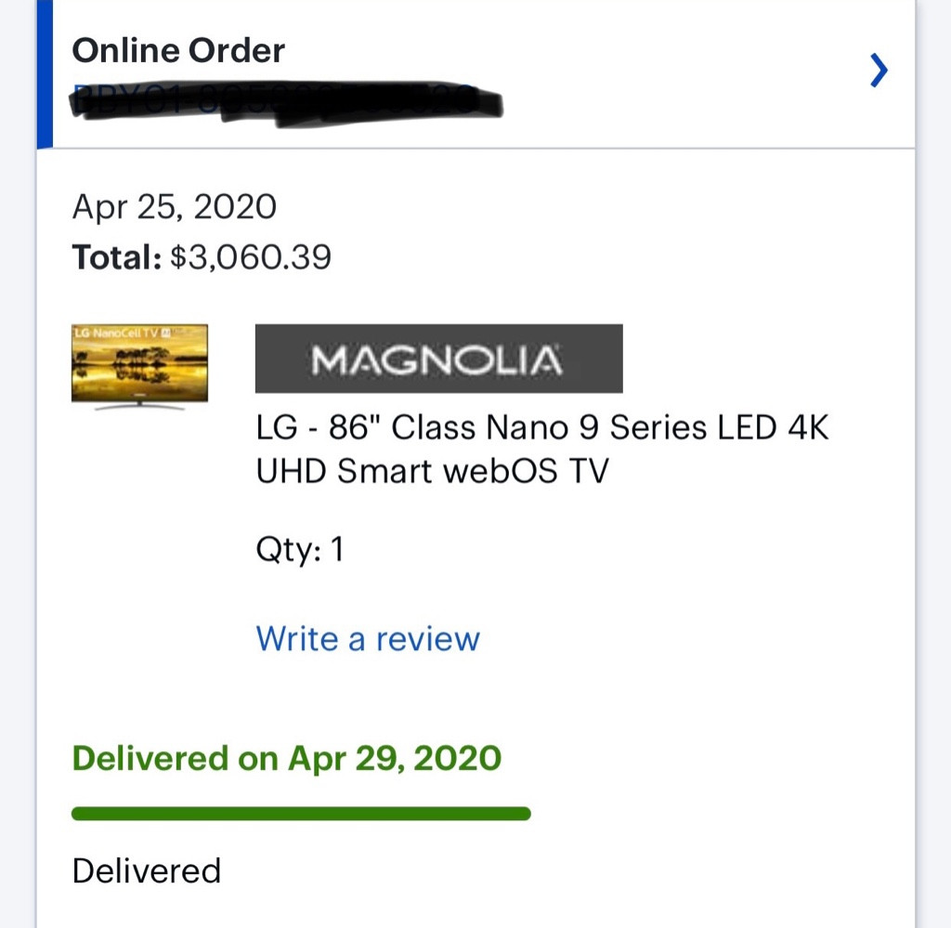Screen dimensions: 951x928
Task: Click "UHD Smart webOS TV" title line
Action: coord(432,472)
